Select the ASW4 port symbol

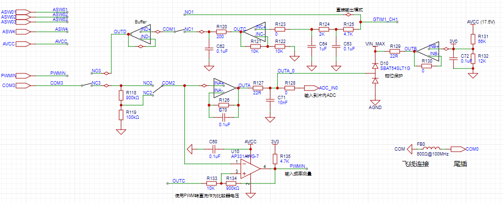(23, 32)
